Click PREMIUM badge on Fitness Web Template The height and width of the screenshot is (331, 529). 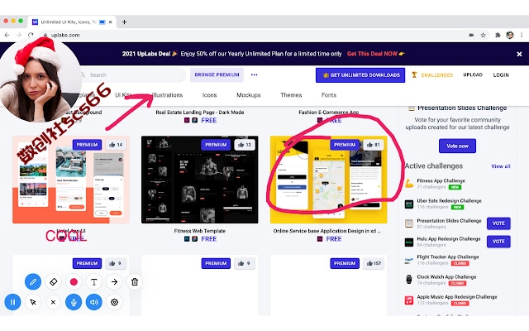[216, 145]
